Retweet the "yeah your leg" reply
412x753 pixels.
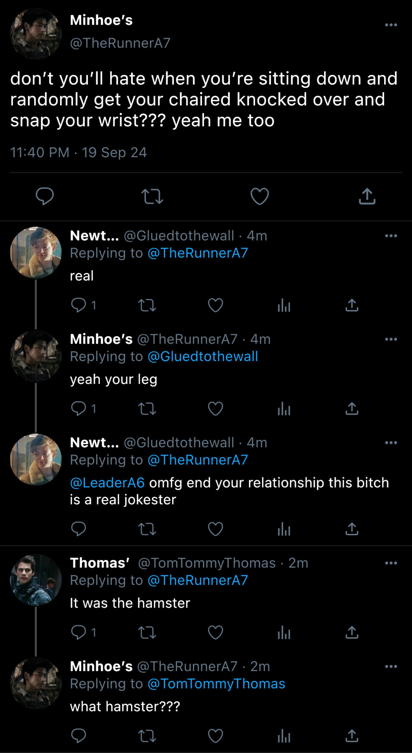[147, 409]
